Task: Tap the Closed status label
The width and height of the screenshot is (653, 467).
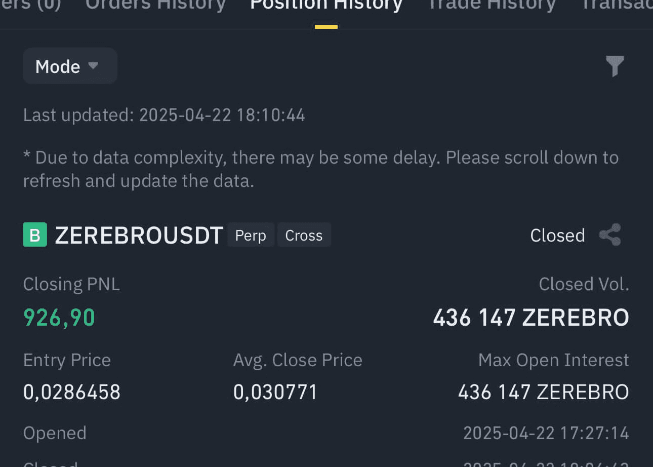Action: tap(557, 236)
